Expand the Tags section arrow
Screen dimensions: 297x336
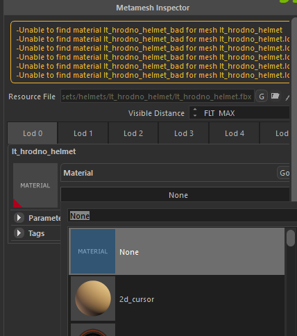pos(19,233)
